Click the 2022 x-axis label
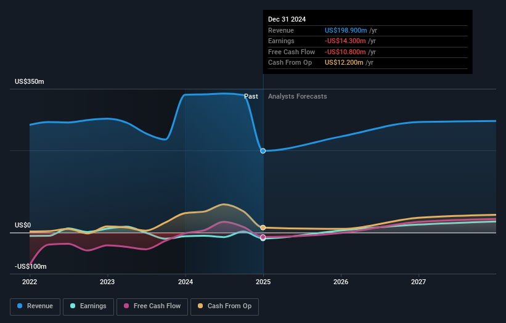Image resolution: width=506 pixels, height=323 pixels. 30,282
